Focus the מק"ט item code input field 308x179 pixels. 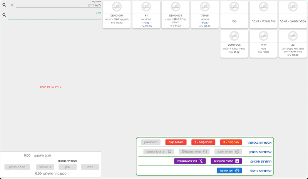[55, 17]
